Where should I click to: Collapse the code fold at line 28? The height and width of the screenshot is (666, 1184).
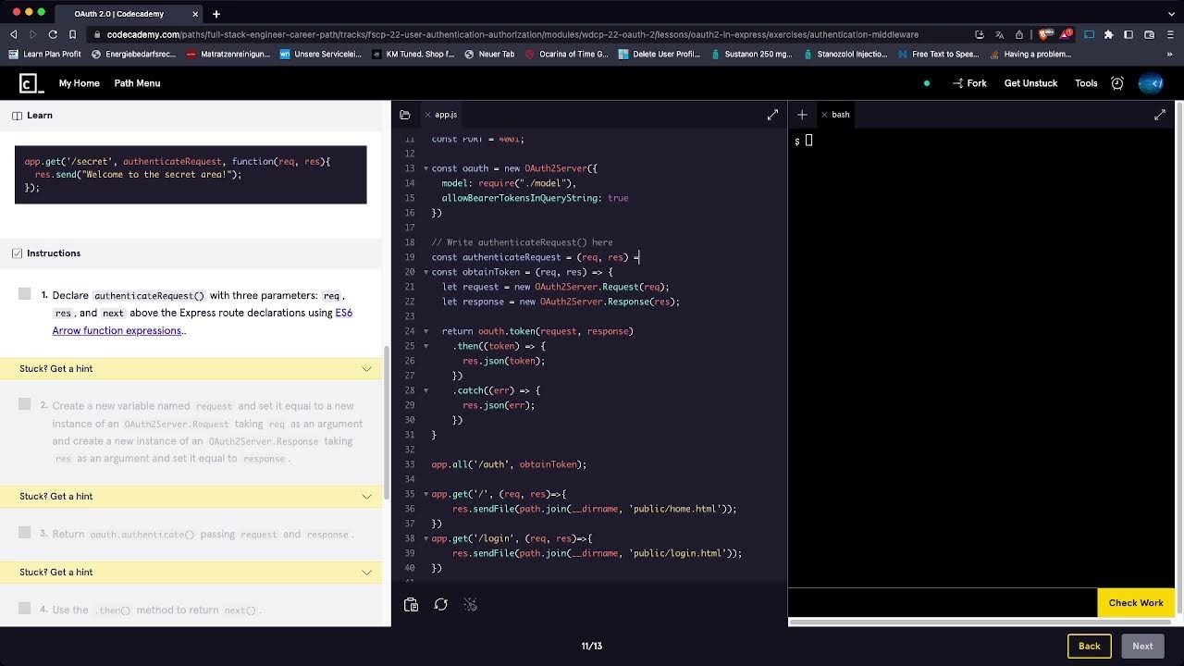click(425, 390)
